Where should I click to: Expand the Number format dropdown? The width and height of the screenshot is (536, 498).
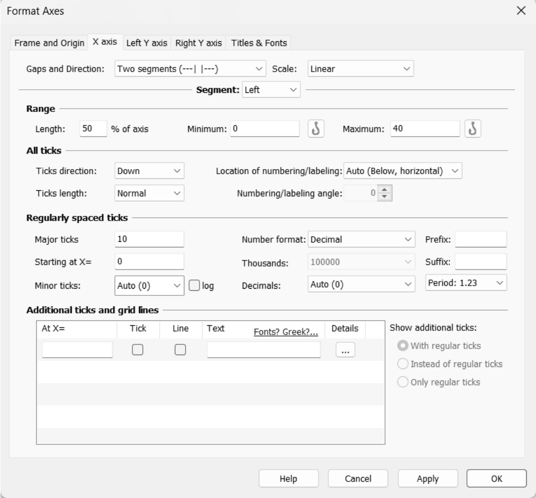361,239
